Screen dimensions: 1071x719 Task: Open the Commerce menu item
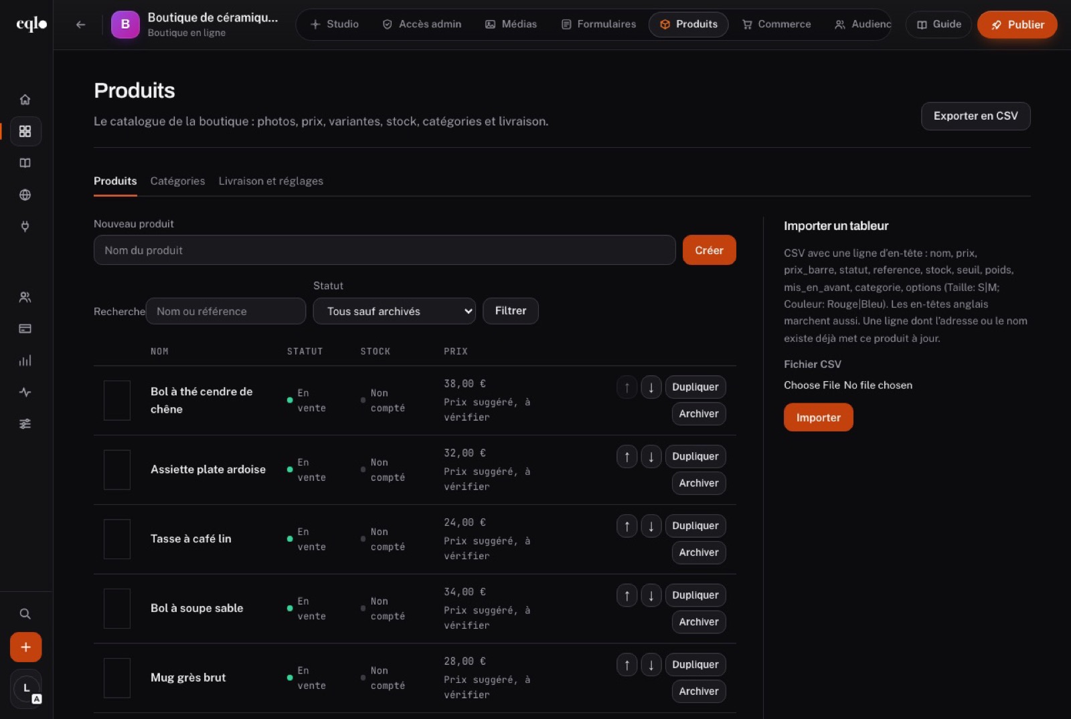[x=776, y=24]
